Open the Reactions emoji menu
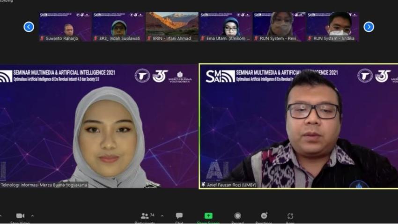The height and width of the screenshot is (224, 398). pos(264,216)
